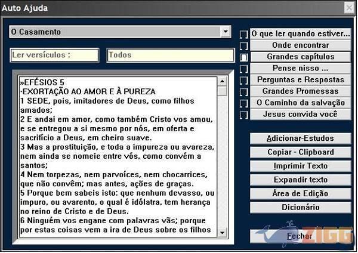Click the indicator icon beside Grandes capítulos
358x253 pixels.
point(243,57)
